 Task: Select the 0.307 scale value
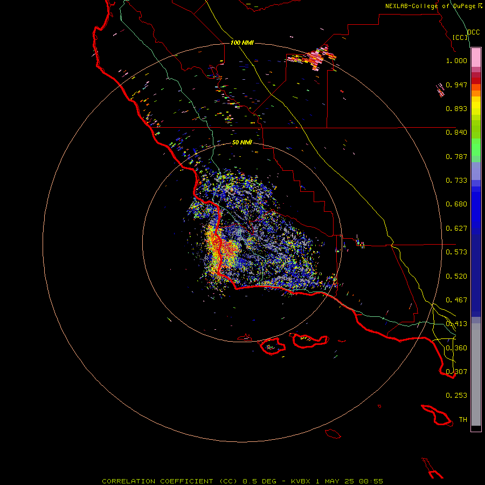coord(456,371)
